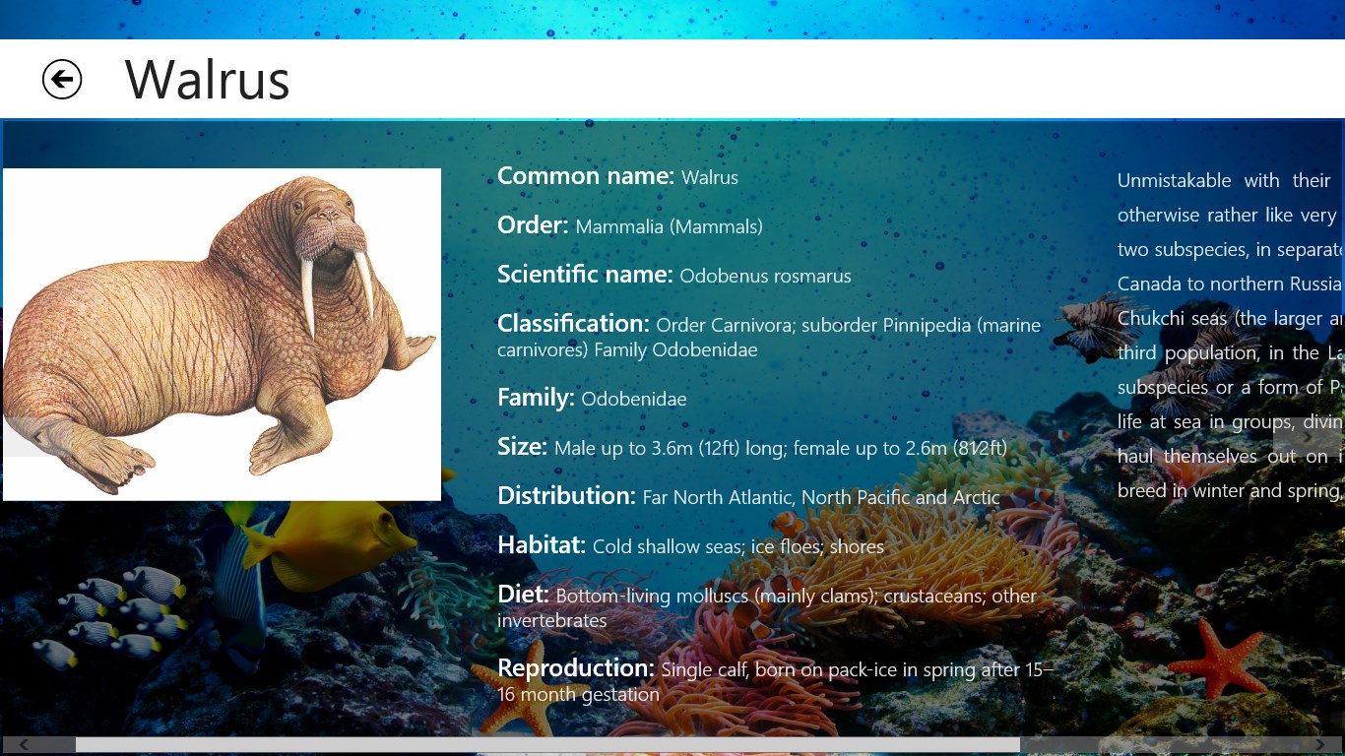The height and width of the screenshot is (756, 1345).
Task: Go to previous animal using left flip arrow
Action: tap(36, 437)
